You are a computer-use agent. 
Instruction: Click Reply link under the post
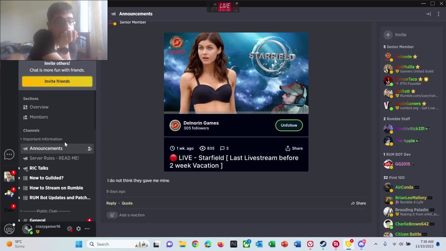click(111, 203)
